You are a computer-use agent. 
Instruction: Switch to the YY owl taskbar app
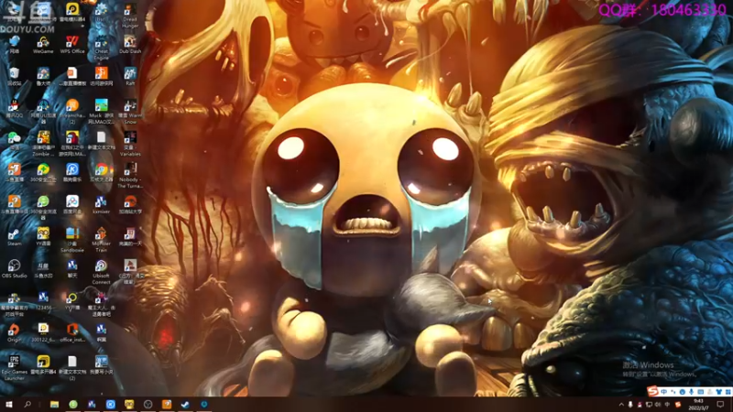click(x=129, y=404)
